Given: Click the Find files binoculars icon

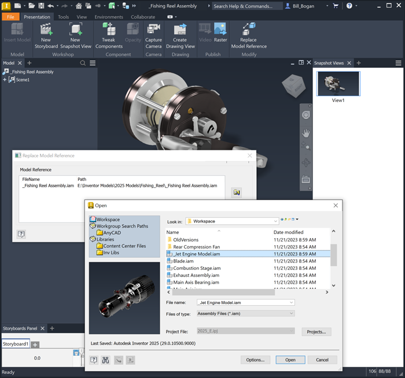Looking at the screenshot, I should click(106, 360).
